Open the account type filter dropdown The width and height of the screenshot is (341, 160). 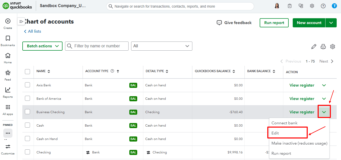(x=162, y=46)
